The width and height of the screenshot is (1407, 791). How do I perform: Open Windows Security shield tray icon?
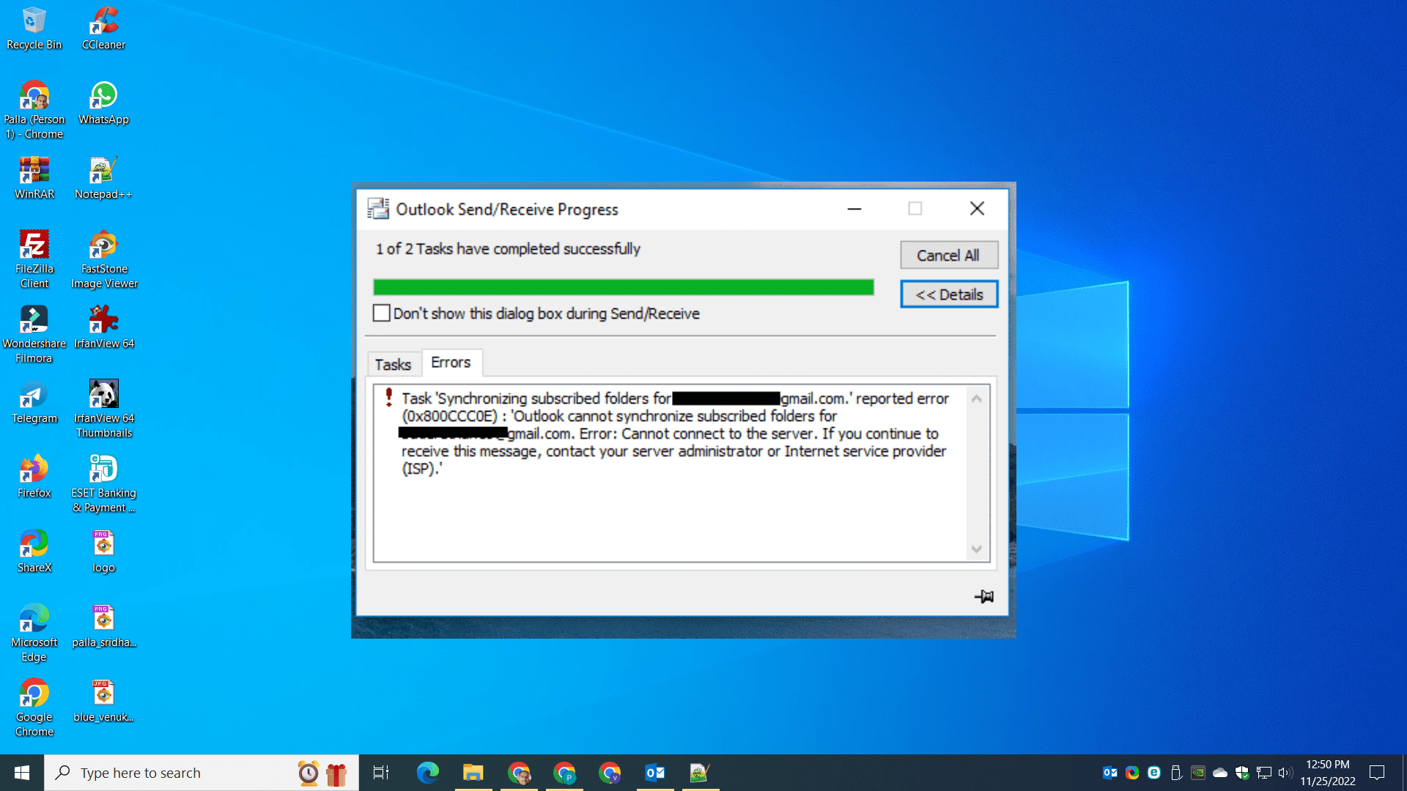coord(1242,773)
